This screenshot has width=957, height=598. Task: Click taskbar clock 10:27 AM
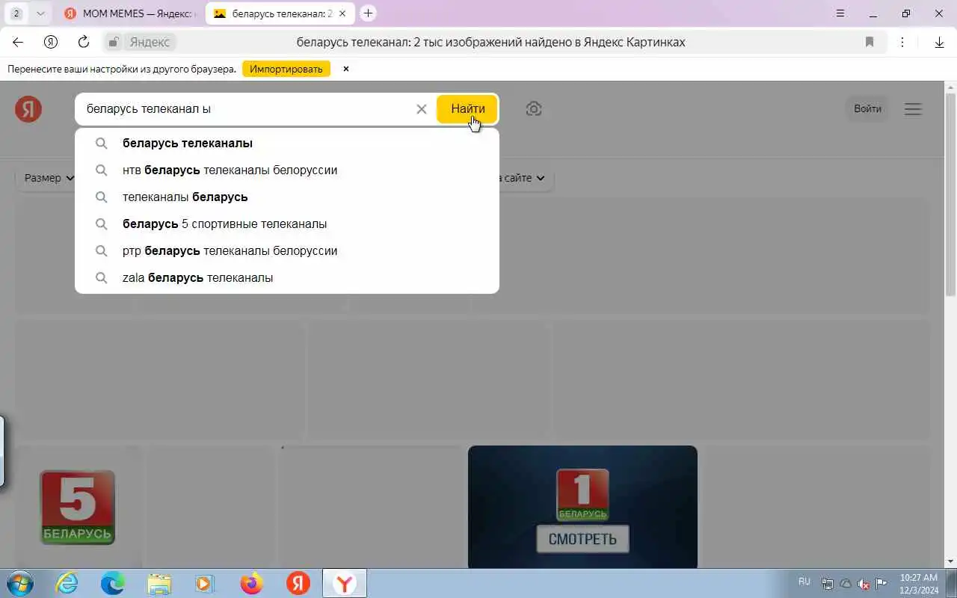click(919, 584)
